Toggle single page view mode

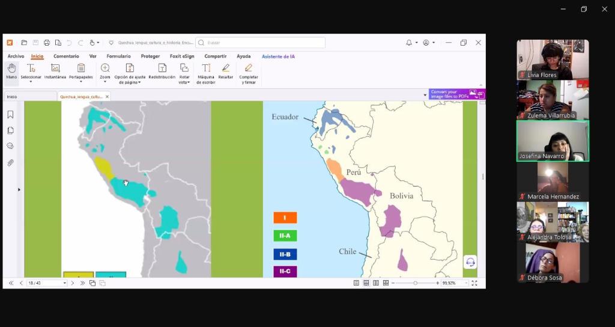[x=356, y=283]
